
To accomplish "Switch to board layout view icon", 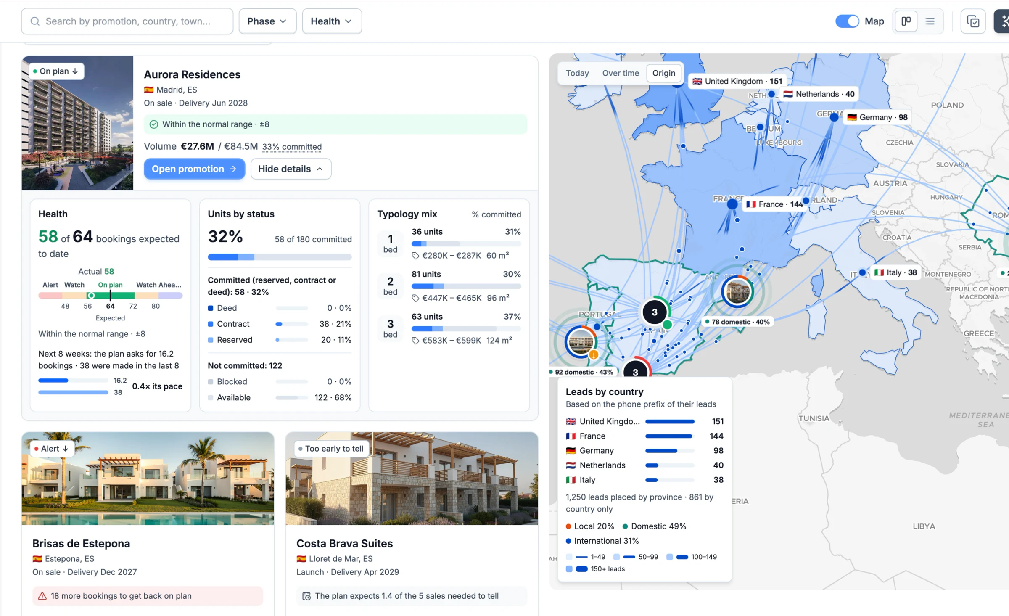I will pos(906,21).
